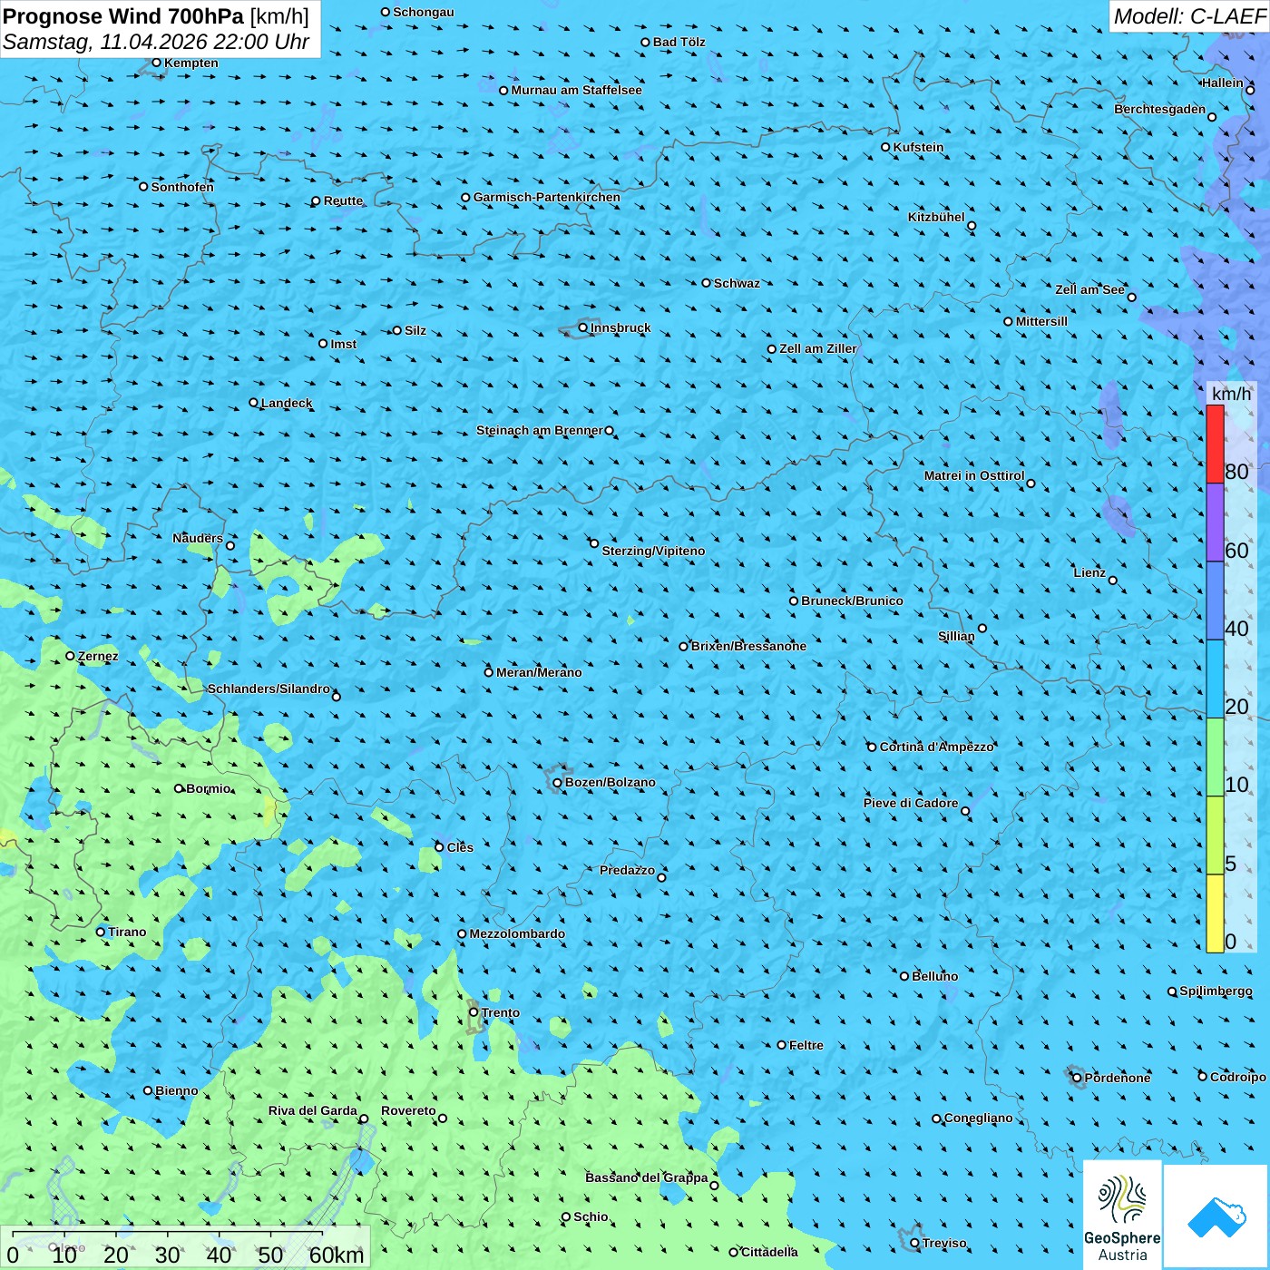Screen dimensions: 1270x1270
Task: Click the Kufstein location dot
Action: point(885,147)
